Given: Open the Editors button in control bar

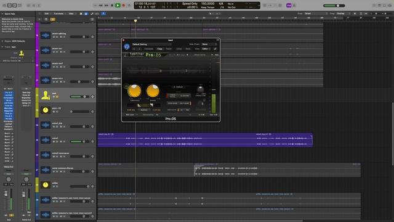Looking at the screenshot, I should (39, 6).
